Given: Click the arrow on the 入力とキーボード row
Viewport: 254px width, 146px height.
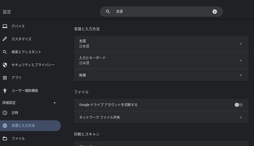Looking at the screenshot, I should 241,61.
